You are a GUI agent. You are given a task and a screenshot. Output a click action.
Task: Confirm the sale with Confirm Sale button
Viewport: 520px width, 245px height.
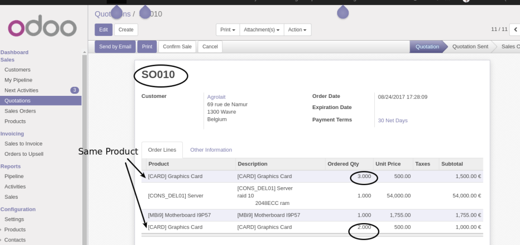(177, 47)
